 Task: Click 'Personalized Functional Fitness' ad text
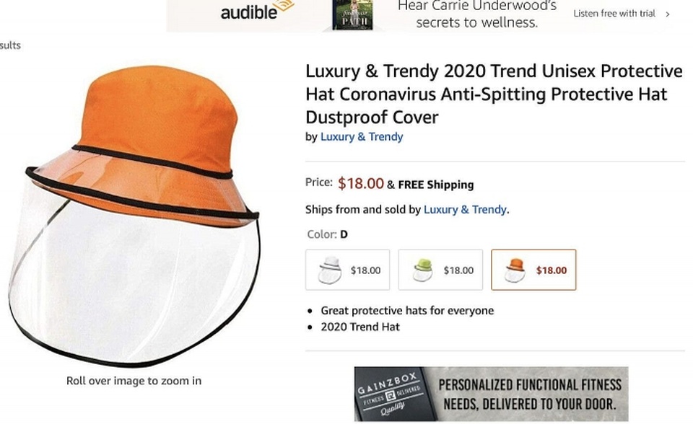[530, 394]
